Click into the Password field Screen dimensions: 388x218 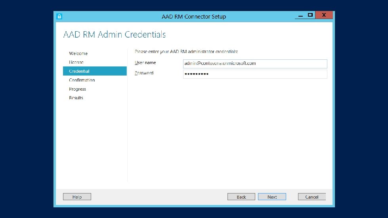click(255, 74)
